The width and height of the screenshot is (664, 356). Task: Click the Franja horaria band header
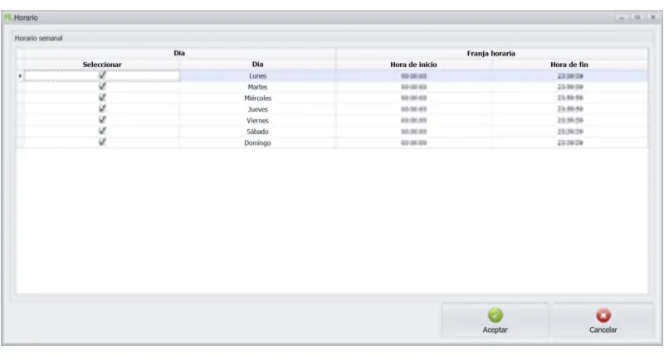pos(491,54)
